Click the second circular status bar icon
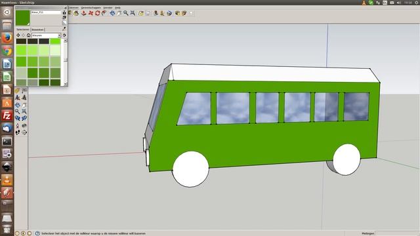This screenshot has height=236, width=420. click(x=23, y=233)
